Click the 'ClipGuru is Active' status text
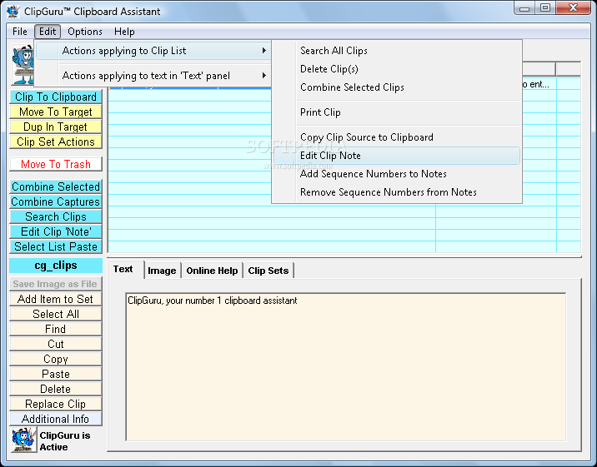Image resolution: width=597 pixels, height=467 pixels. pyautogui.click(x=65, y=441)
